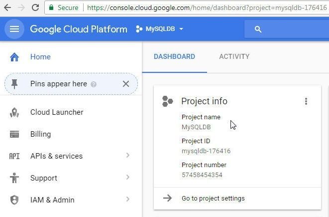
Task: Go back using the browser back arrow
Action: [x=7, y=8]
